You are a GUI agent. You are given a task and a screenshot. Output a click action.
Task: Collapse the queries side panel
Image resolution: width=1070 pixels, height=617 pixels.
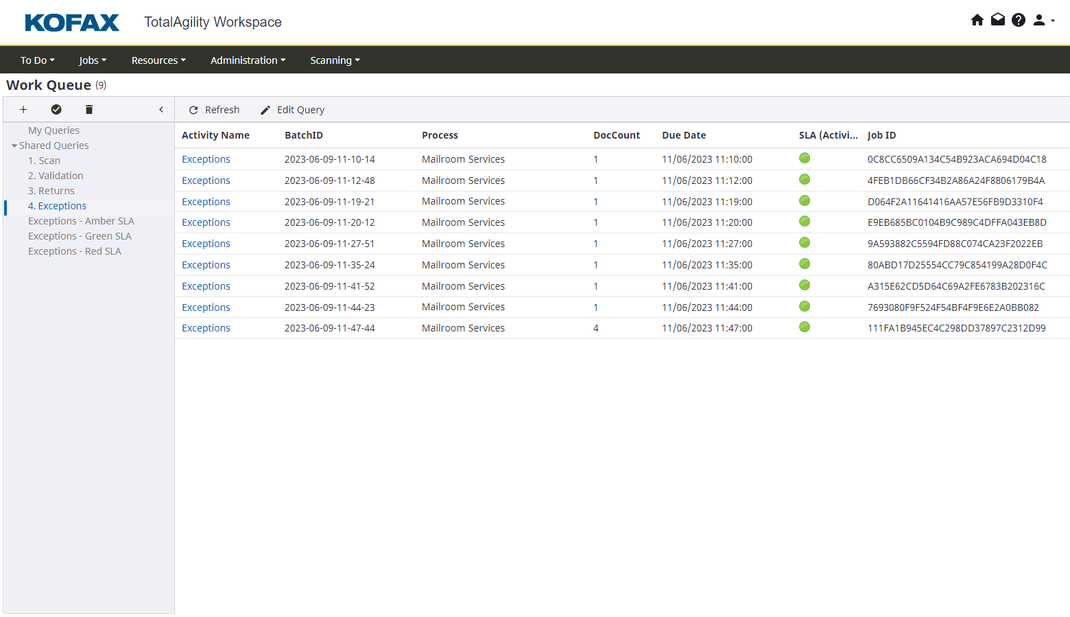coord(161,109)
